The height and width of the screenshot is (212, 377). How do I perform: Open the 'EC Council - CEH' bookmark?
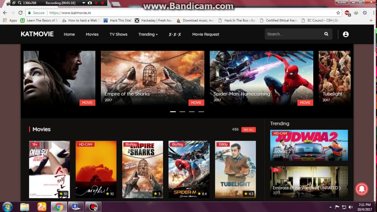pyautogui.click(x=320, y=20)
